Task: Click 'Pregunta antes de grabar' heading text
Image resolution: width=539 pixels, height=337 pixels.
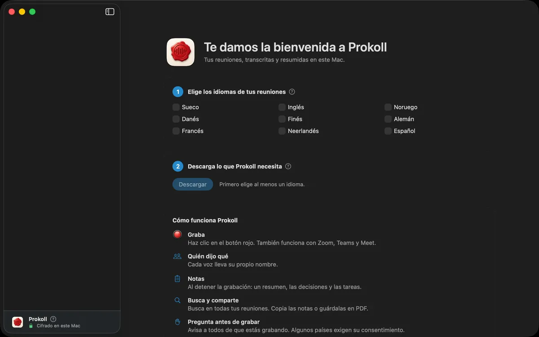Action: [224, 322]
